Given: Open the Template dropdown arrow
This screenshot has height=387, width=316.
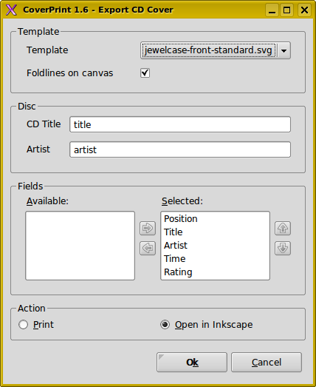Looking at the screenshot, I should tap(284, 50).
